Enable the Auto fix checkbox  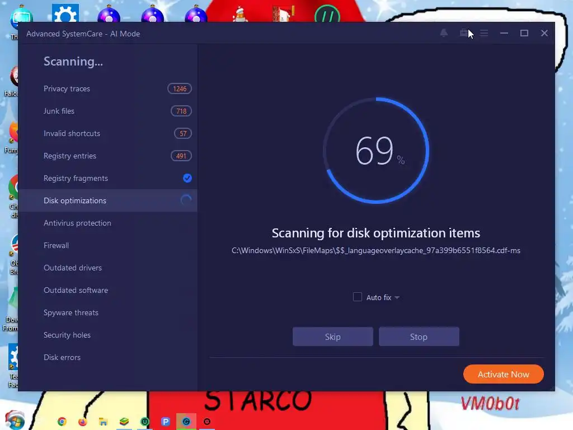tap(358, 297)
